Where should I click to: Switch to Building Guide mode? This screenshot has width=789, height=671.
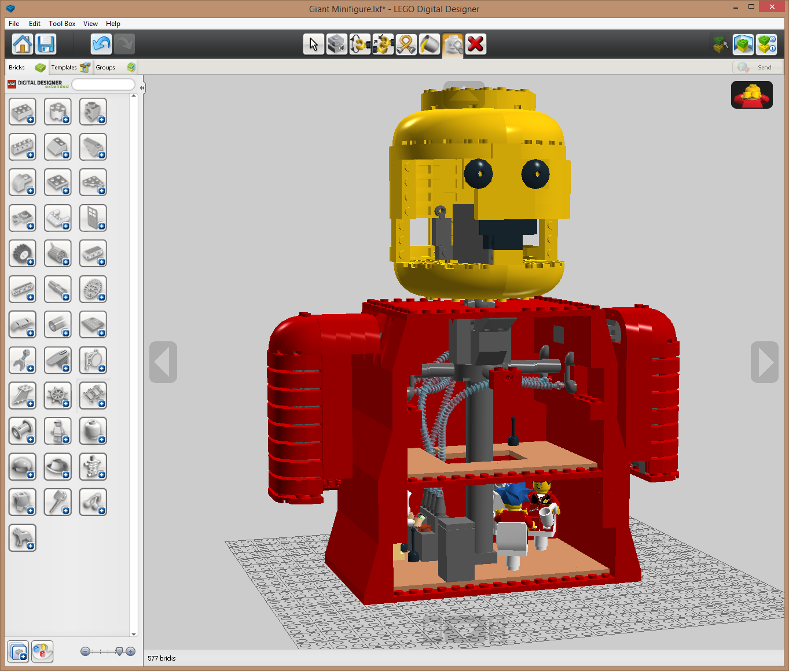click(x=767, y=45)
